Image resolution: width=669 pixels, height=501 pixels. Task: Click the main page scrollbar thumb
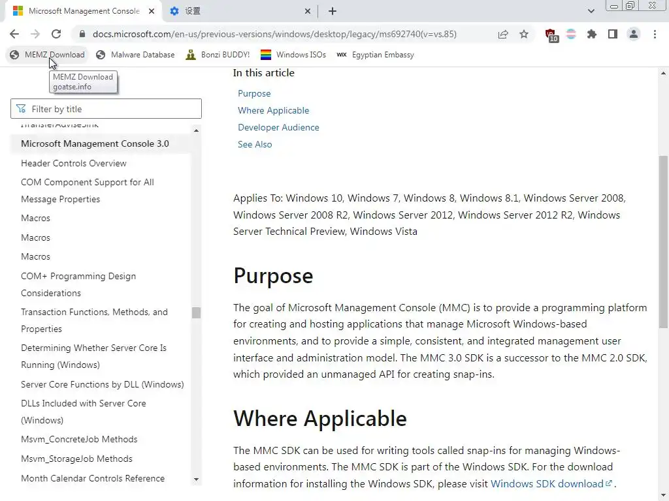point(663,241)
